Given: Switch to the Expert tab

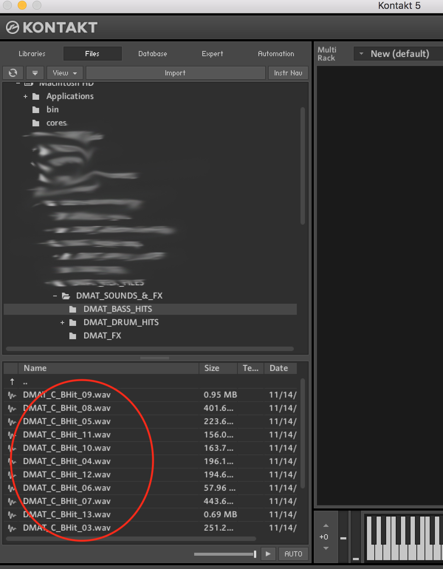Looking at the screenshot, I should tap(212, 54).
